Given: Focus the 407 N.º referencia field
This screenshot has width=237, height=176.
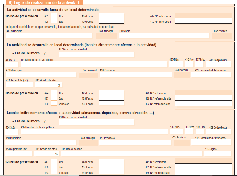Looking at the screenshot, I should coord(203,15).
